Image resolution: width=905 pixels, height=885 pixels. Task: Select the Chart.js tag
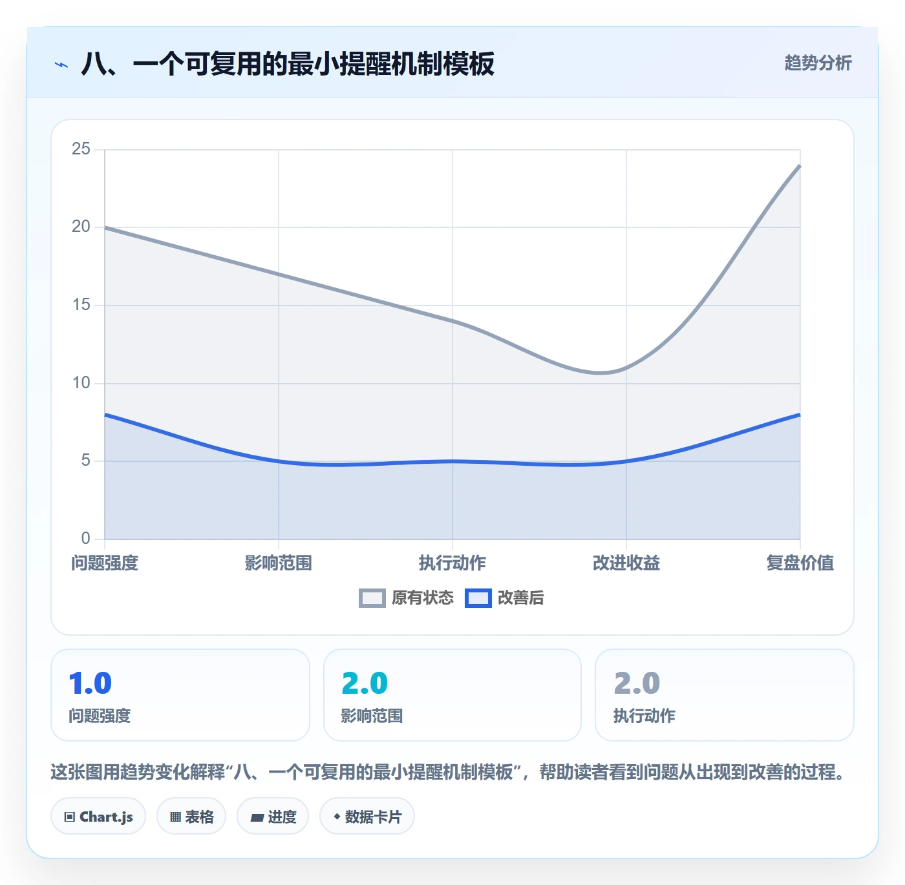[x=98, y=817]
